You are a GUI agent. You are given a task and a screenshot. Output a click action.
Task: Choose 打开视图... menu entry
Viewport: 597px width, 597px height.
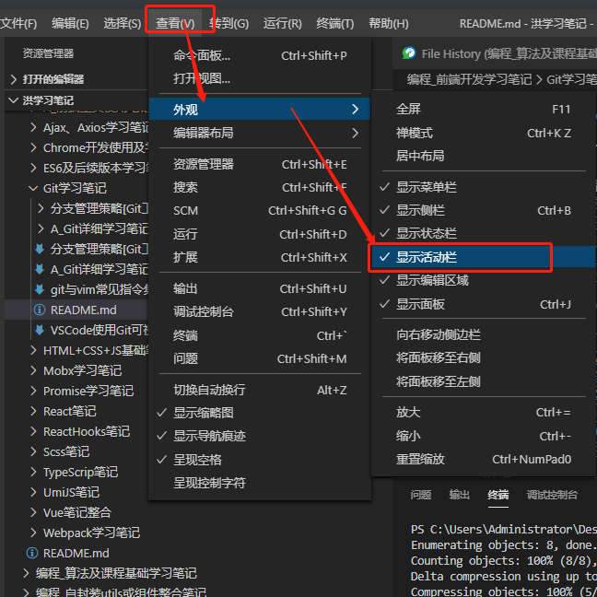(x=259, y=78)
